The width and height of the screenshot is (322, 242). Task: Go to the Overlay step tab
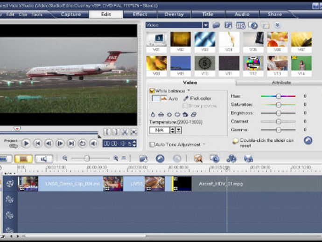174,14
